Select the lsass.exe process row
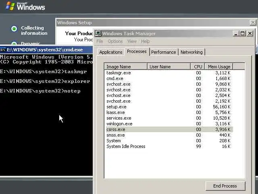Viewport: 258px width, 194px height. (x=169, y=112)
